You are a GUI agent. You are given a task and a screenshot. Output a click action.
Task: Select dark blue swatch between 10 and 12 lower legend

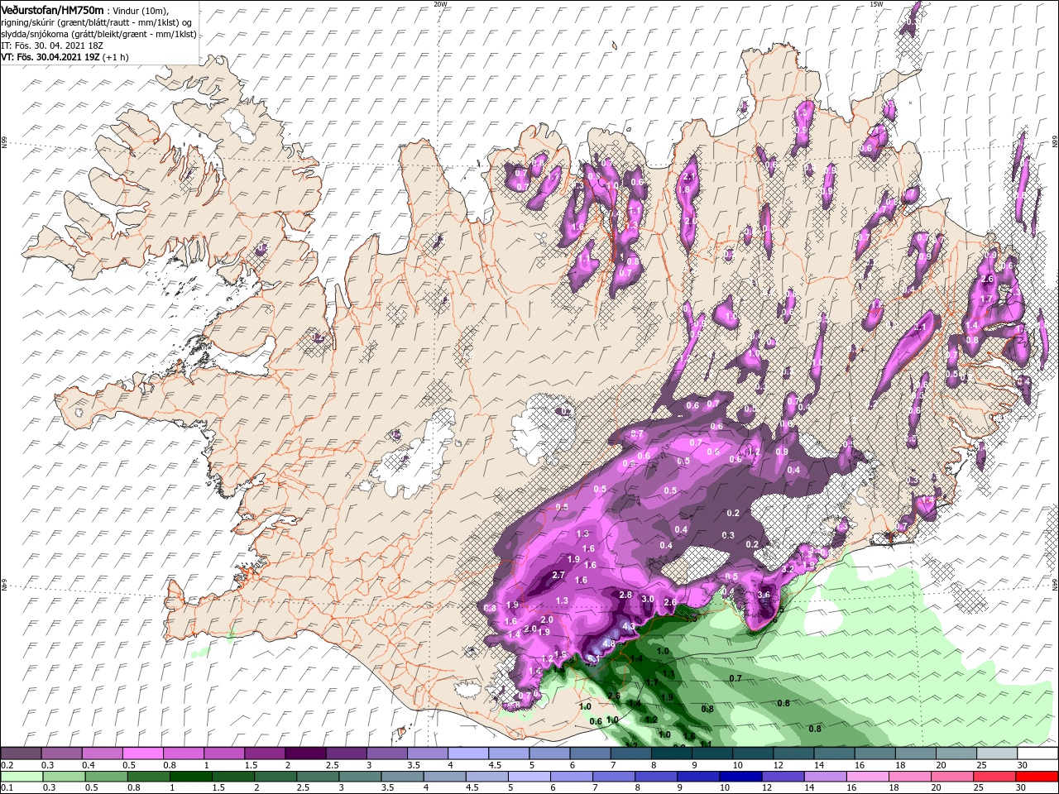tap(741, 777)
